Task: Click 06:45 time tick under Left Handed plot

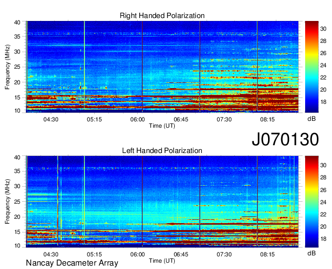Action: pyautogui.click(x=181, y=254)
